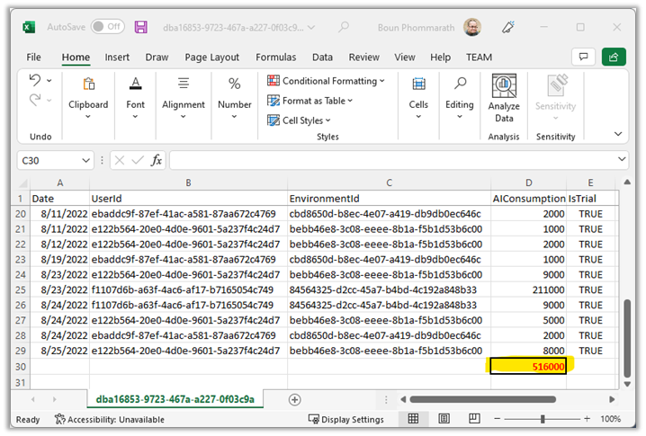This screenshot has width=646, height=436.
Task: Select the View tab
Action: pos(405,58)
